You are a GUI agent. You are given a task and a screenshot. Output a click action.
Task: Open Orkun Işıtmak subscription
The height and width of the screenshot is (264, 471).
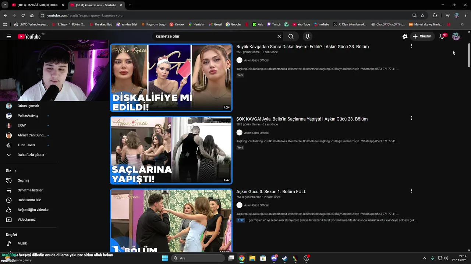[28, 106]
